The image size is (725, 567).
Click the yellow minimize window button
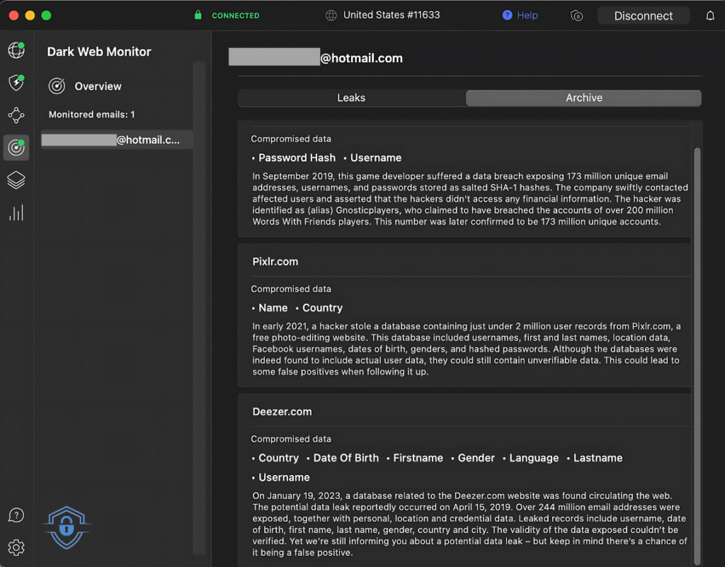[30, 16]
